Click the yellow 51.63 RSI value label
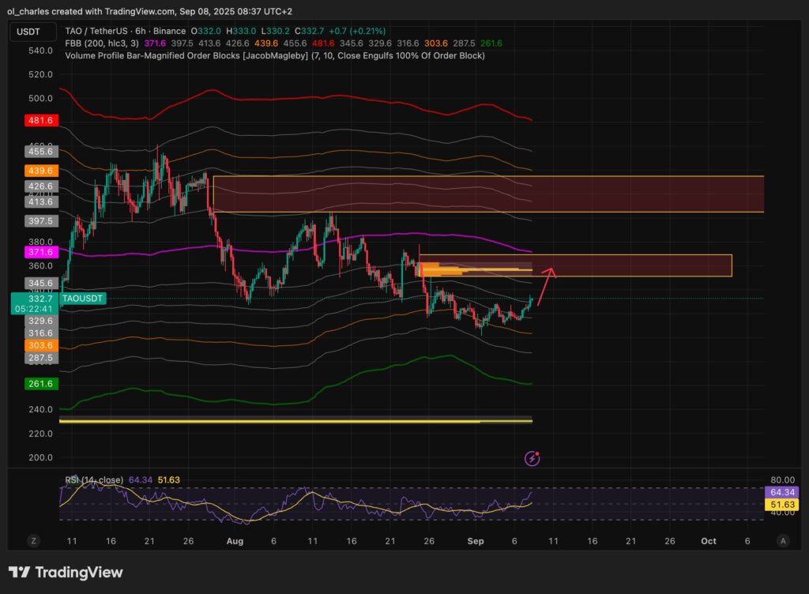 (x=784, y=504)
